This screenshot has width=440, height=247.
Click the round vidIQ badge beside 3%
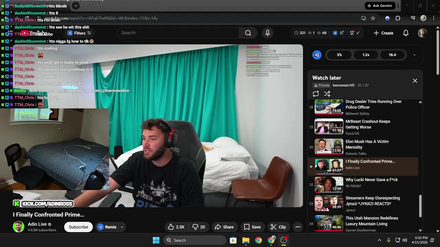pos(317,55)
